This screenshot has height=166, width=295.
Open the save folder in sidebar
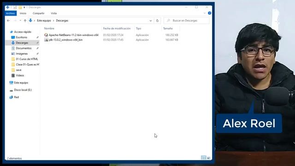tap(18, 70)
